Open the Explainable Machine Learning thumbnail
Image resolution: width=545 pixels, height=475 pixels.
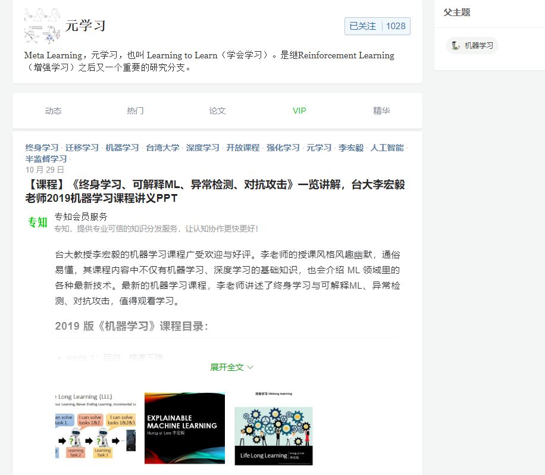[x=184, y=428]
